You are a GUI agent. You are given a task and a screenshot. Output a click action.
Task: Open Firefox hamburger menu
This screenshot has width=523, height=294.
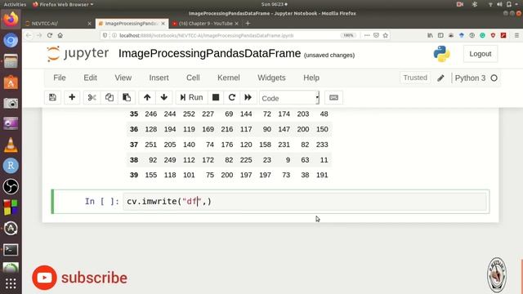(x=516, y=35)
